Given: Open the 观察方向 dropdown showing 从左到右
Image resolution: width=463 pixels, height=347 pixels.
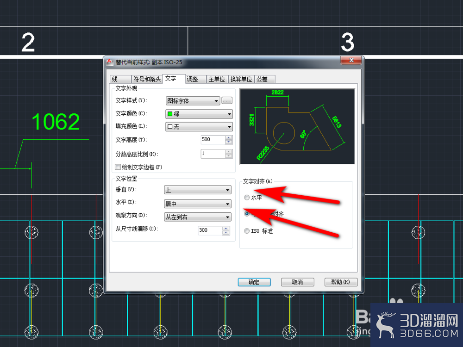Looking at the screenshot, I should [198, 217].
